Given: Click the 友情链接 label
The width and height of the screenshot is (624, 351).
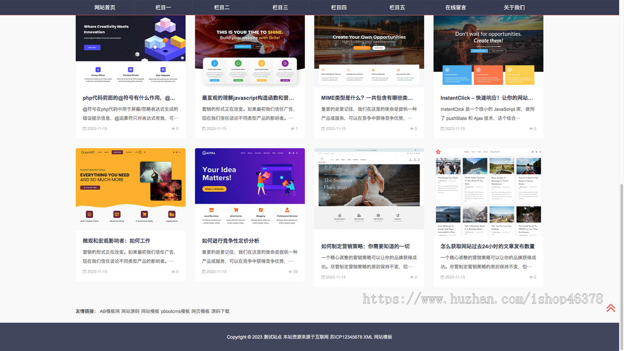Looking at the screenshot, I should pyautogui.click(x=86, y=311).
